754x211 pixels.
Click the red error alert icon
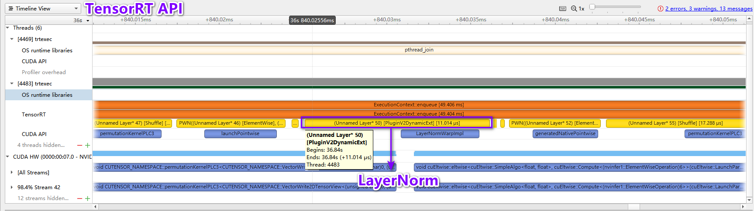(x=661, y=9)
